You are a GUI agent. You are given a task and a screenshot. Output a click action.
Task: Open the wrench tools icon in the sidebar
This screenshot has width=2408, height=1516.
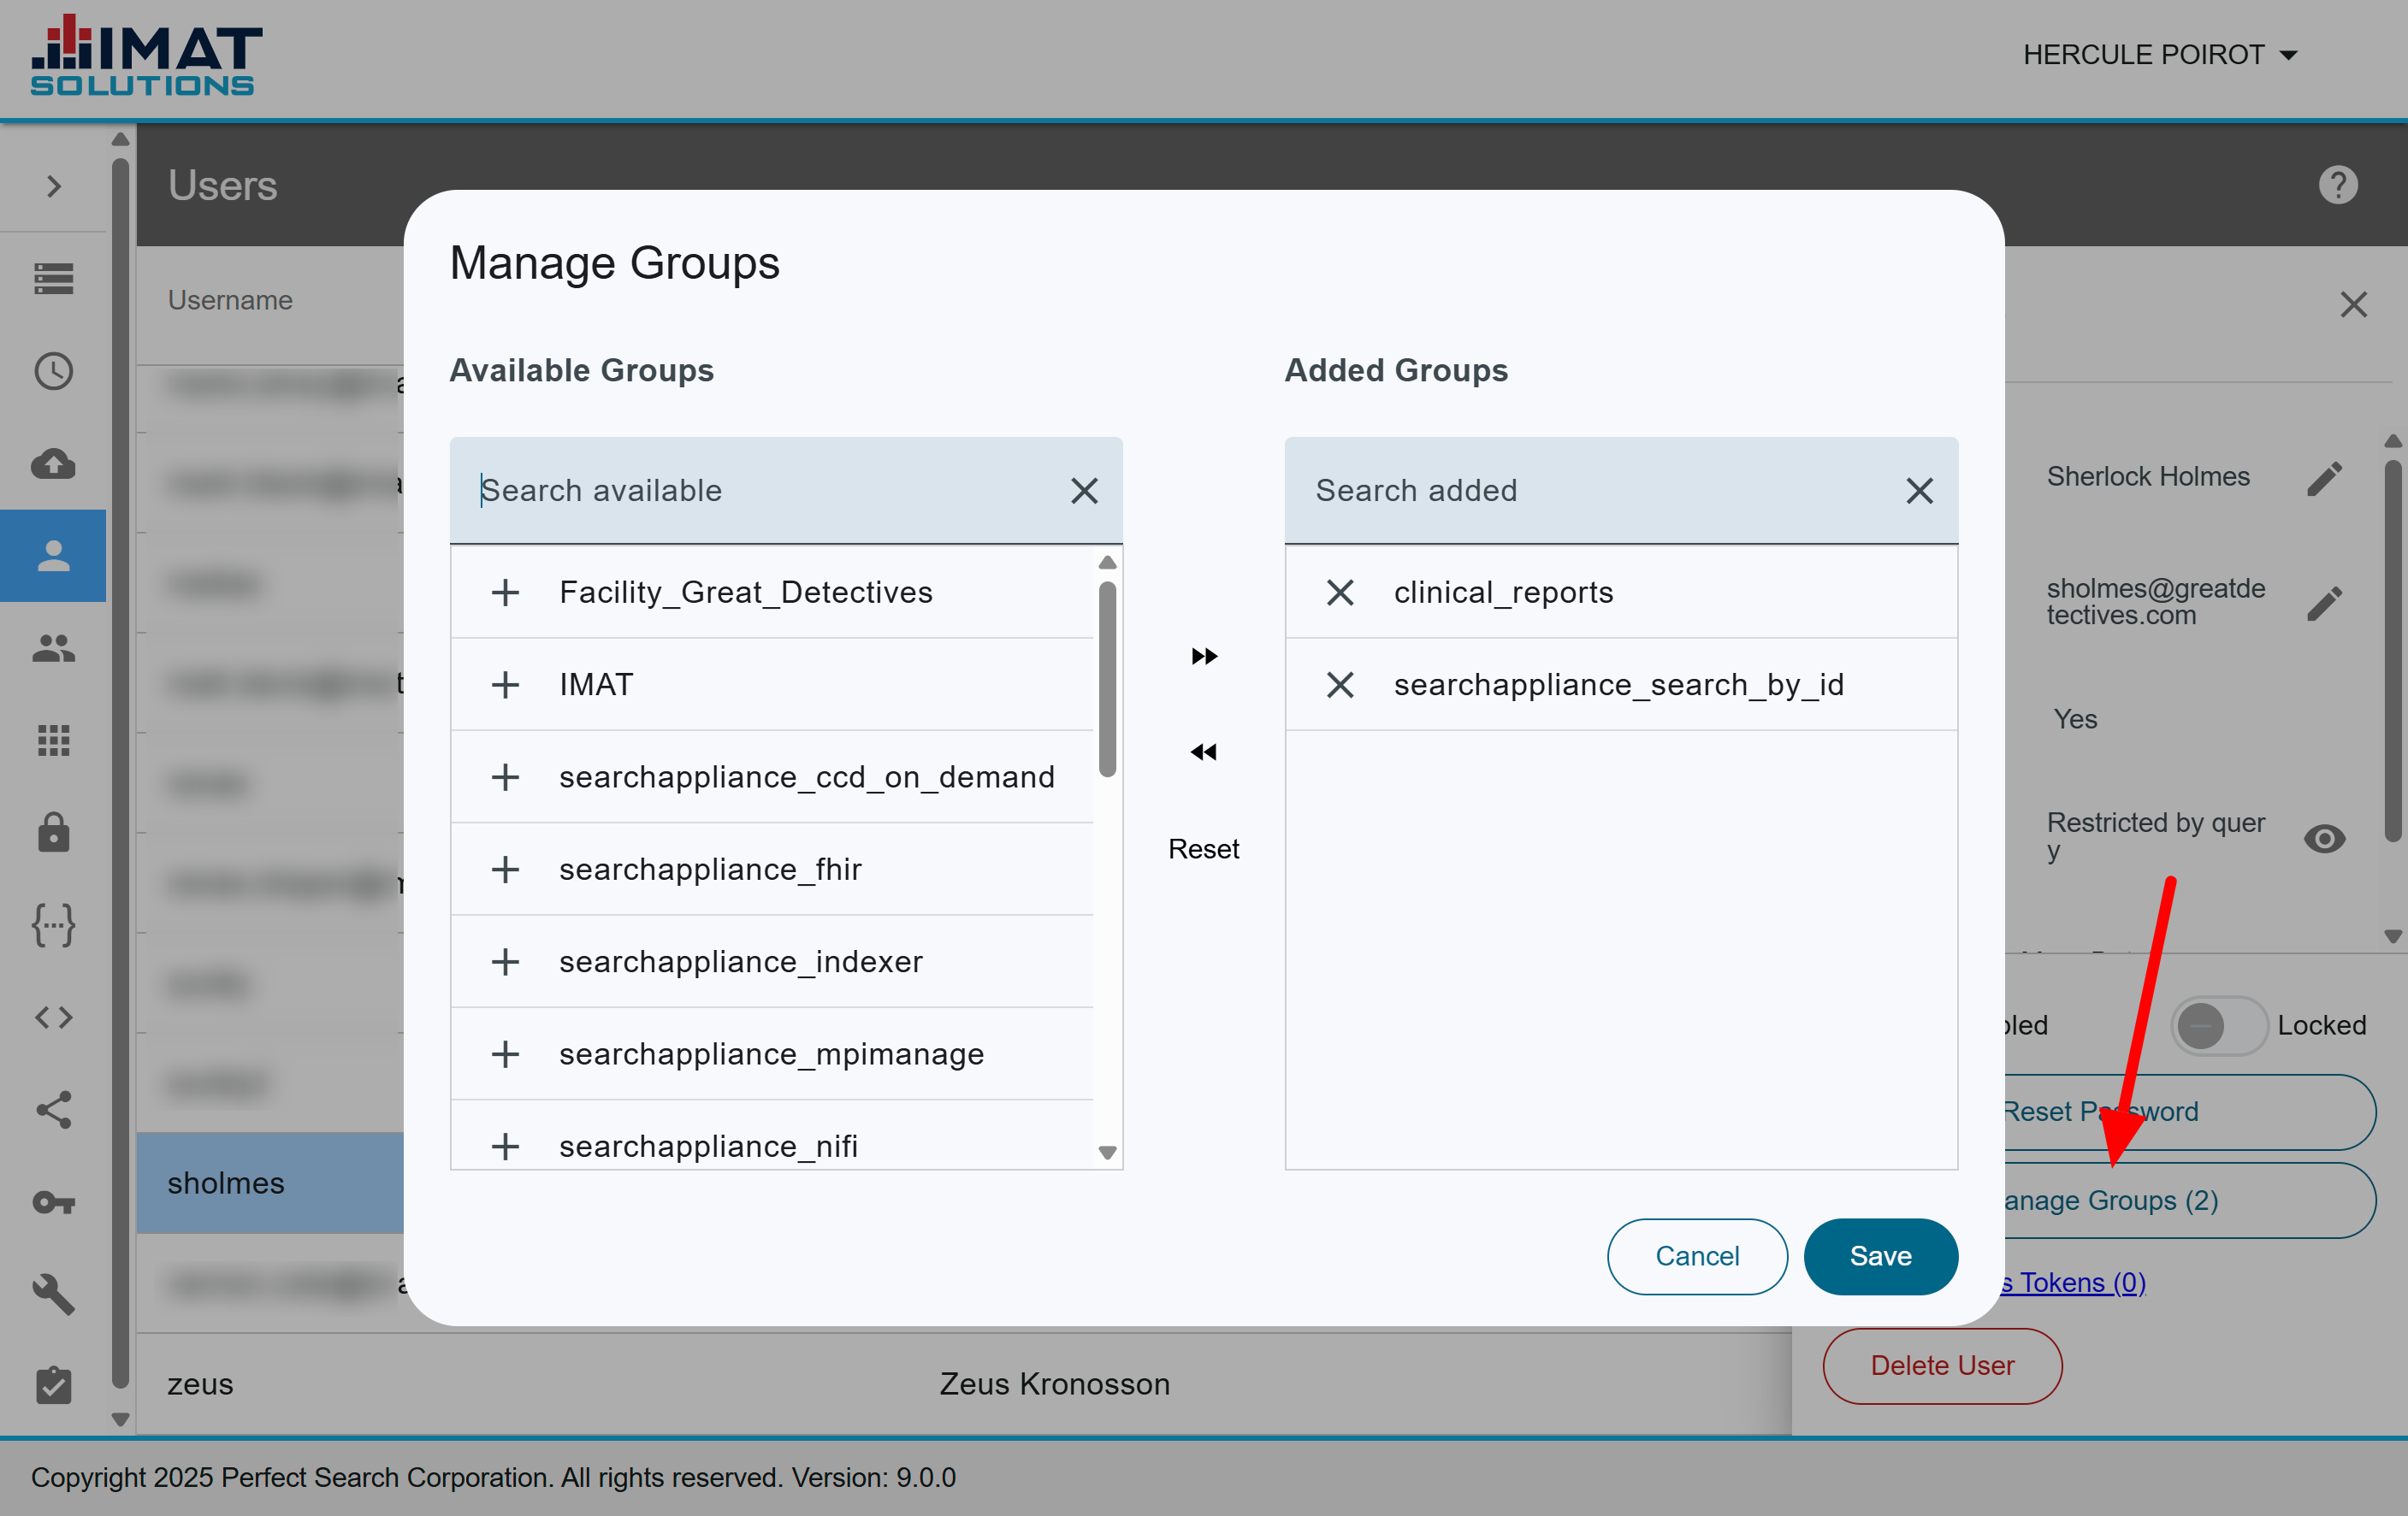pos(54,1295)
